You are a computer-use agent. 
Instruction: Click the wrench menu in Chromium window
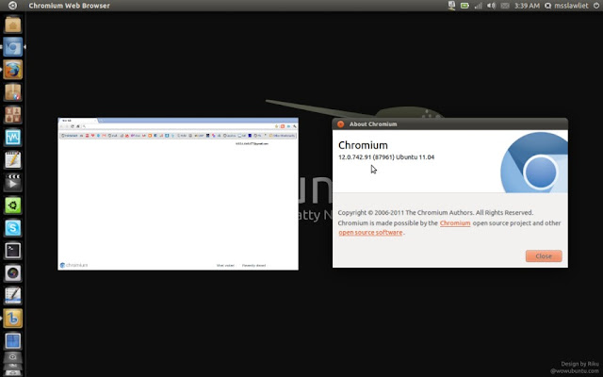295,126
